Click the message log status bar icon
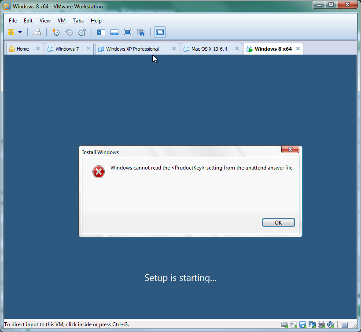The width and height of the screenshot is (361, 332). (x=345, y=325)
